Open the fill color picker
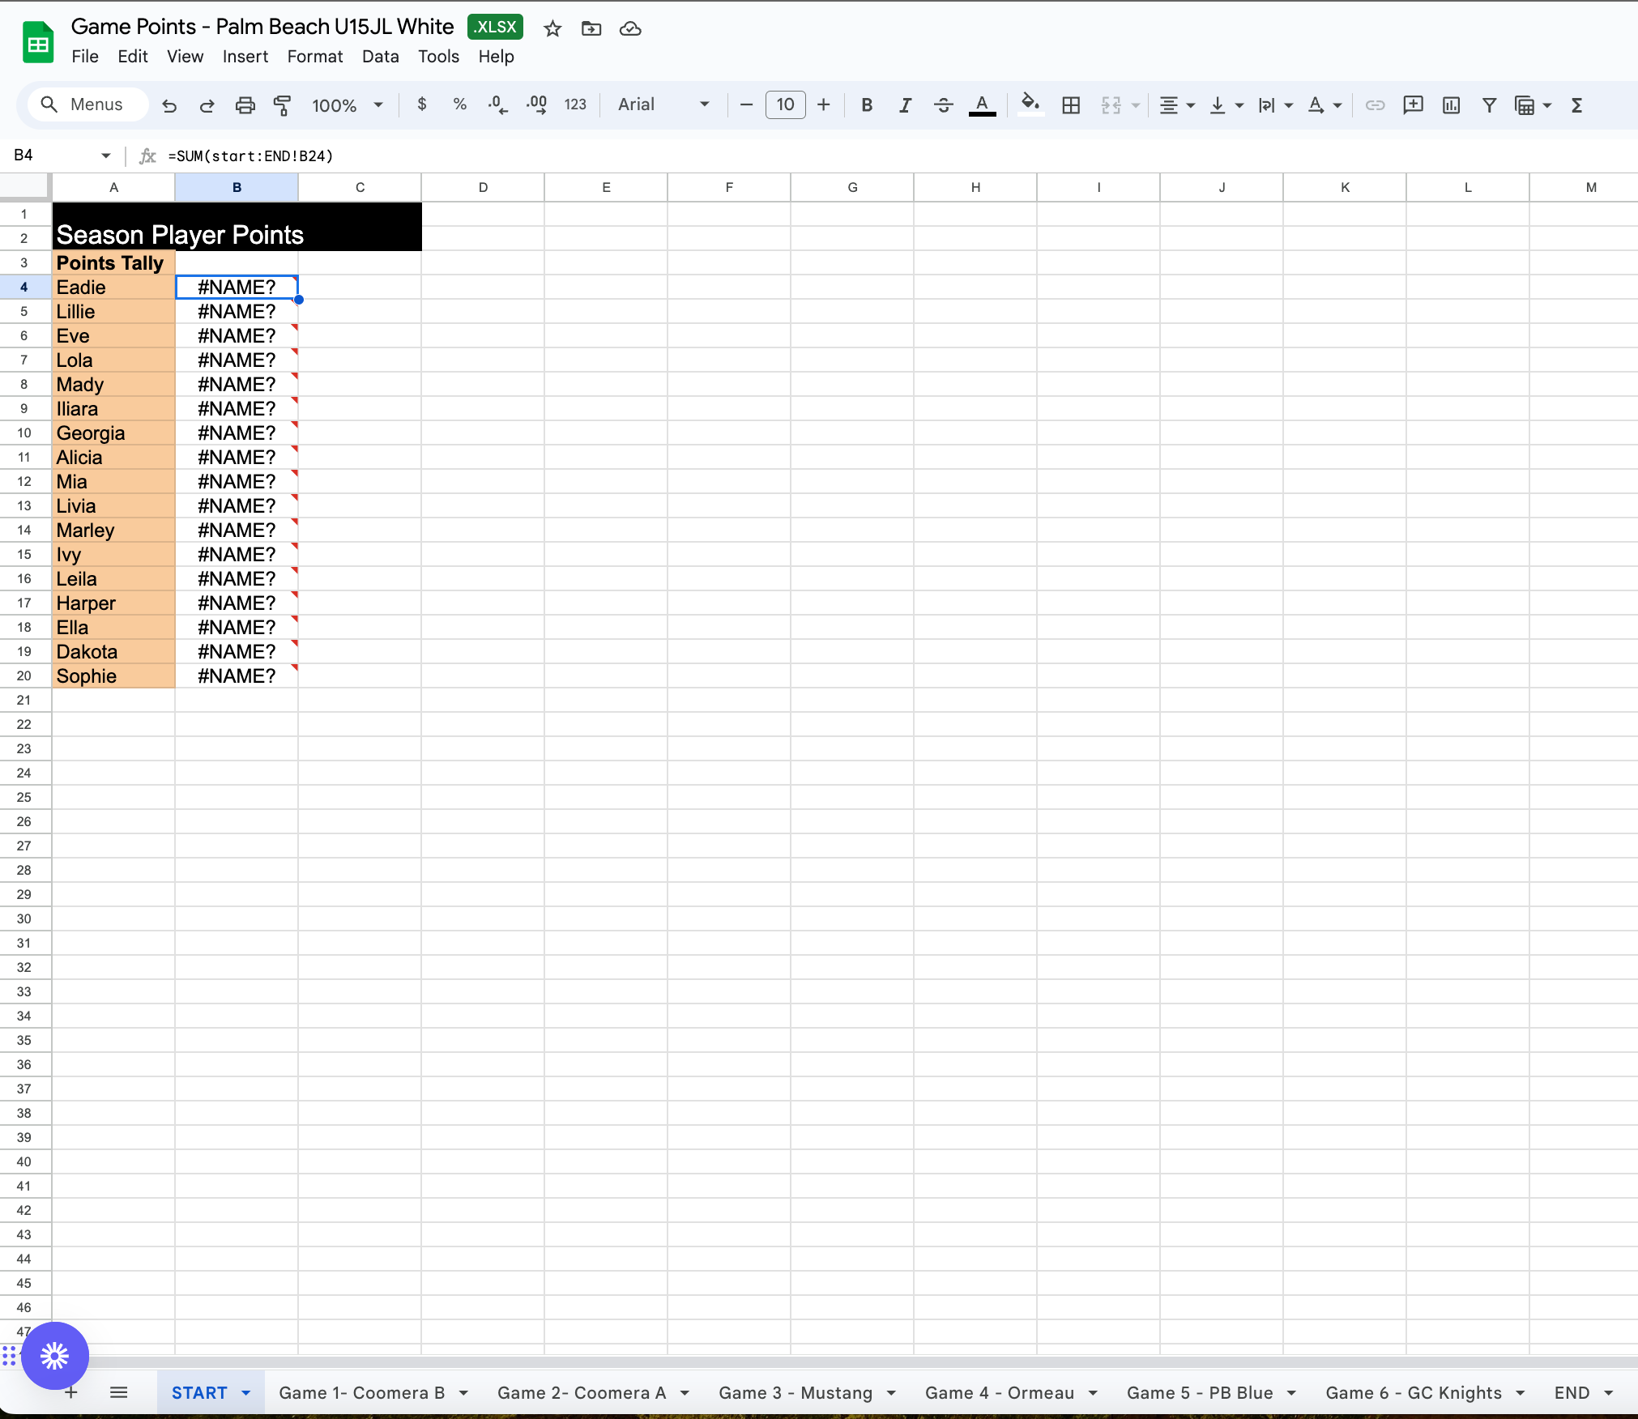This screenshot has width=1638, height=1419. coord(1030,105)
